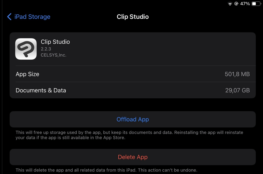Viewport: 263px width, 174px height.
Task: Go back to iPad Storage
Action: pyautogui.click(x=32, y=17)
